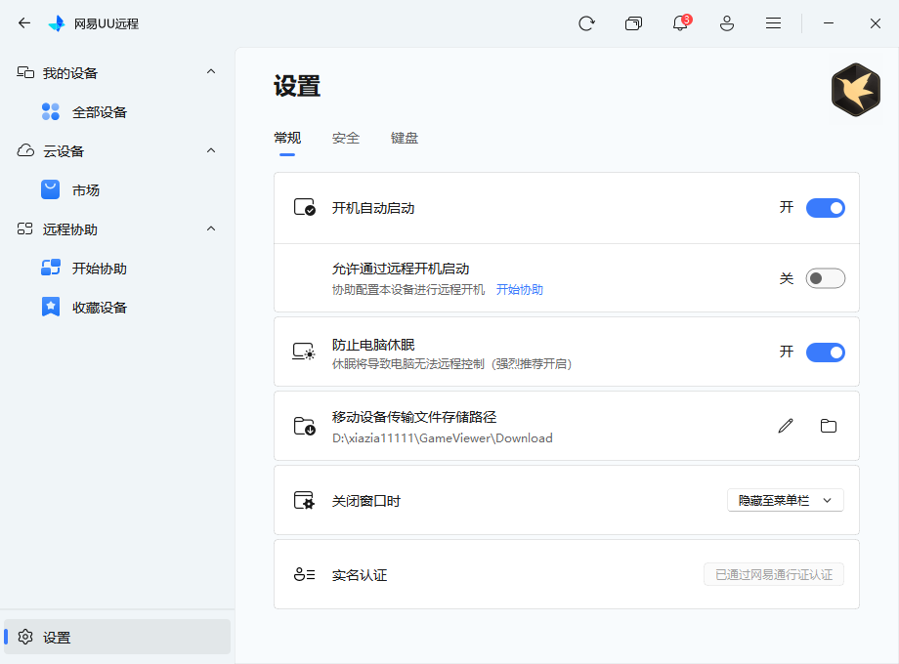Image resolution: width=899 pixels, height=664 pixels.
Task: Click the 网易UU远程 logo icon
Action: coord(57,23)
